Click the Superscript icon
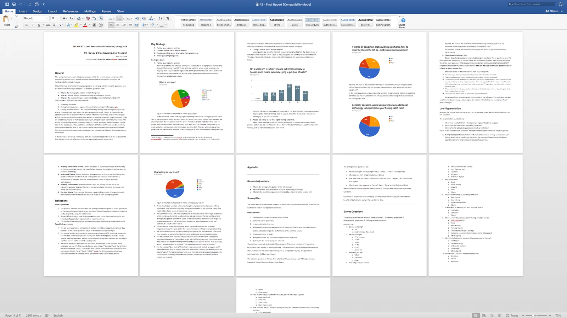This screenshot has height=318, width=567. pos(61,25)
